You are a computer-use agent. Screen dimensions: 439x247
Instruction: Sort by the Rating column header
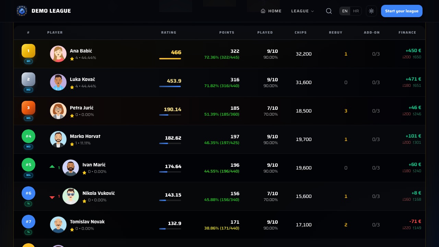pos(169,33)
